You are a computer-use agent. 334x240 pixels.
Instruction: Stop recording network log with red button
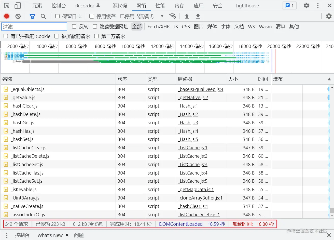7,16
